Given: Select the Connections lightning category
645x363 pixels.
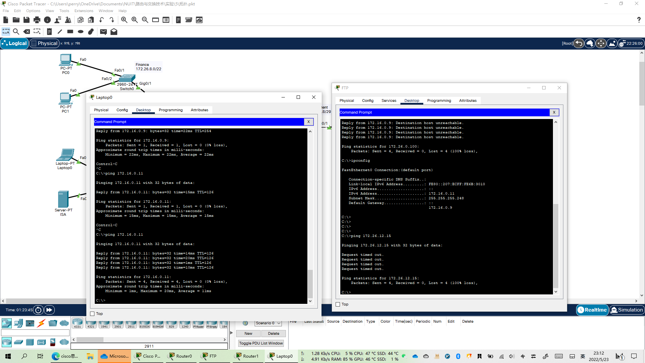Looking at the screenshot, I should point(41,323).
